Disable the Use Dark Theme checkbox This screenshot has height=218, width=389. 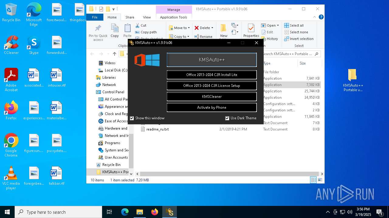[x=227, y=118]
